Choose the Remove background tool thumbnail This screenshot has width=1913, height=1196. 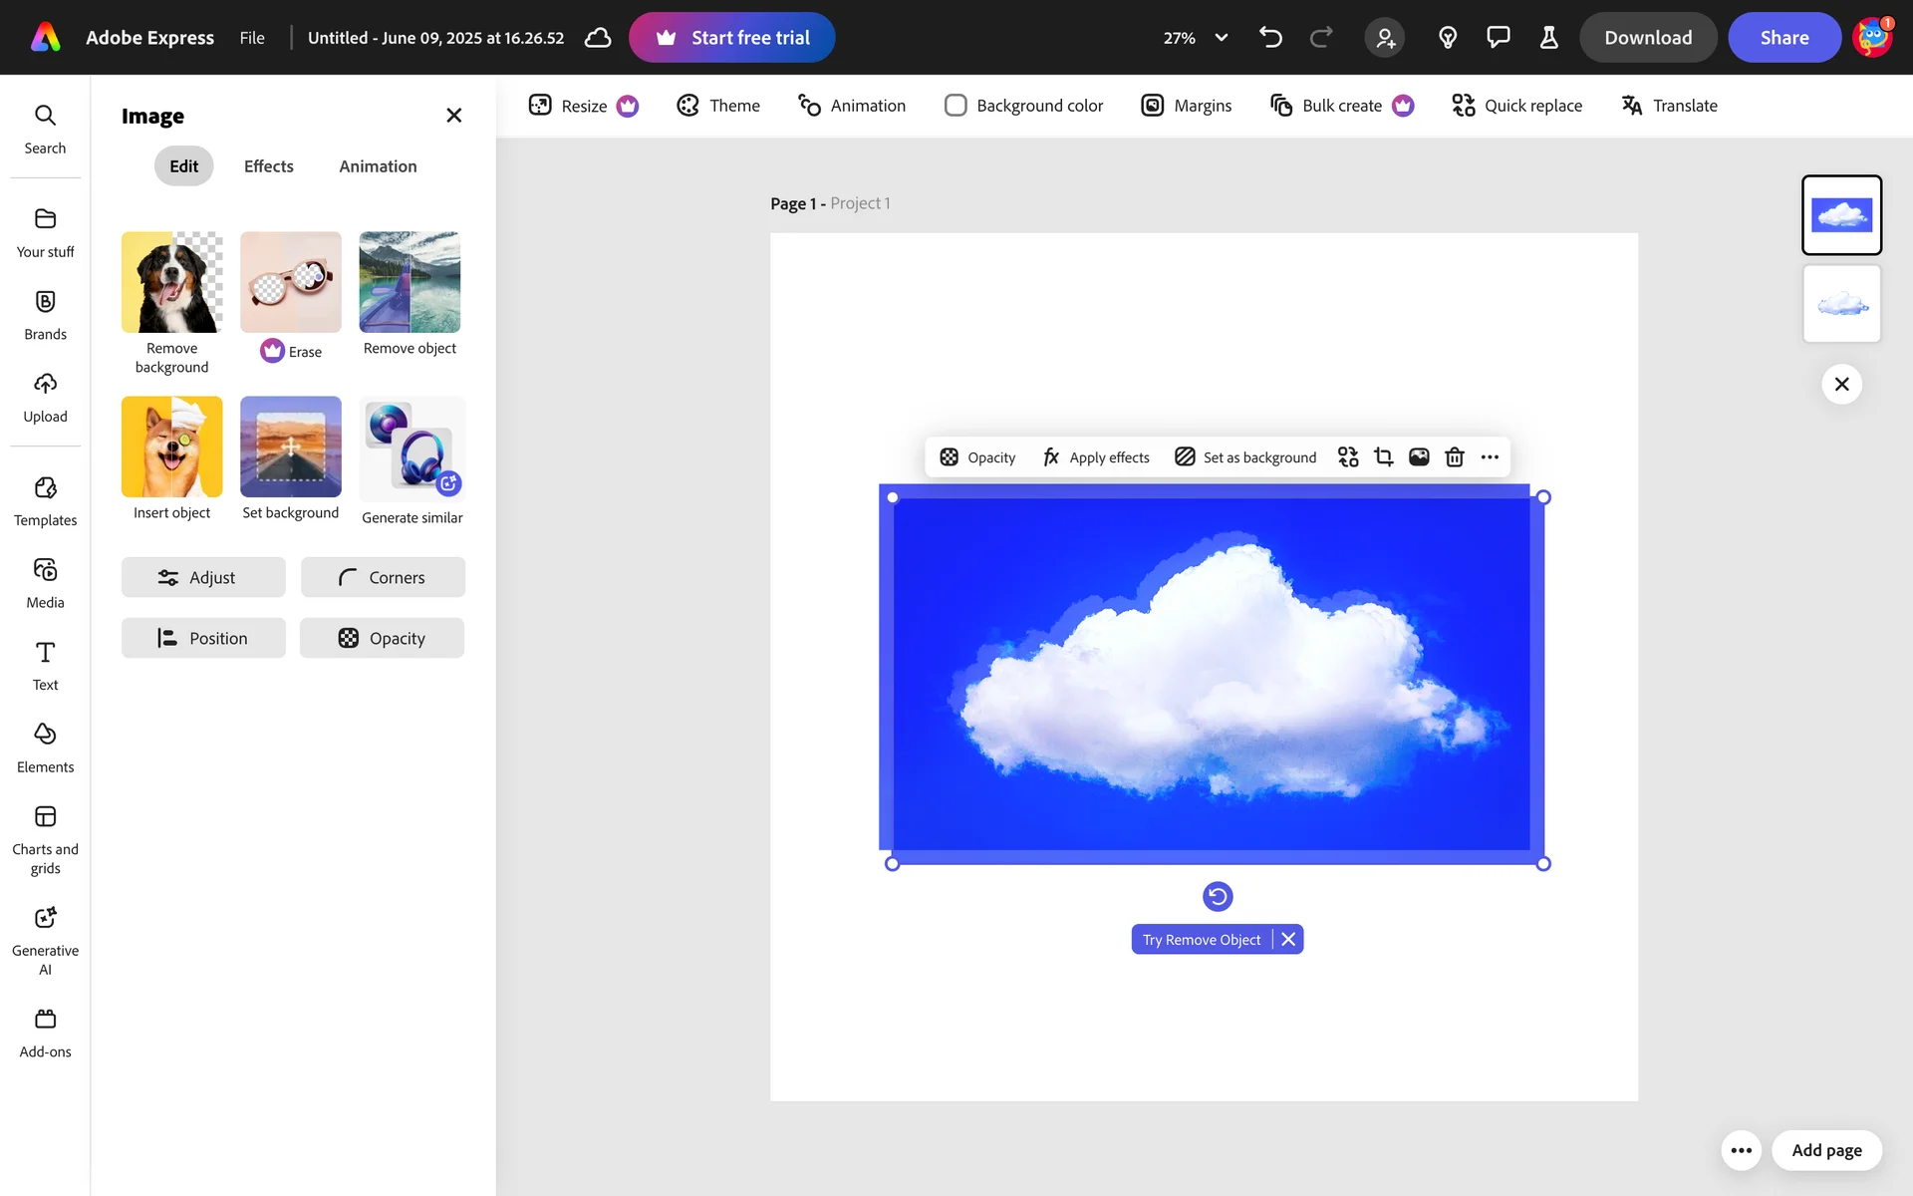click(x=171, y=283)
